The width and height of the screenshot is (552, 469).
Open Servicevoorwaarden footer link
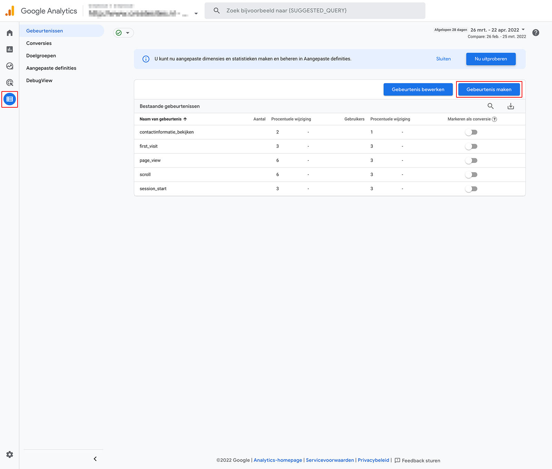click(330, 460)
